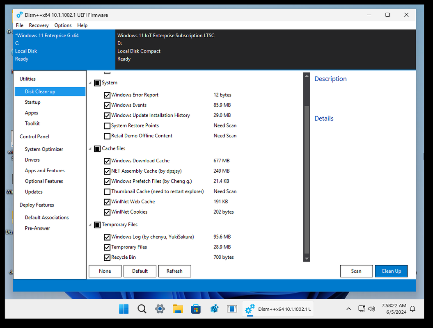Open Apps and Features page
The width and height of the screenshot is (433, 328).
(x=45, y=171)
